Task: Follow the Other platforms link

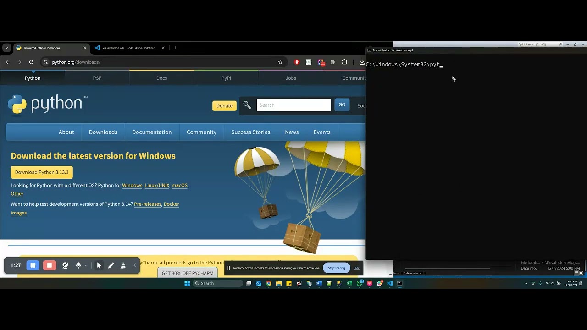Action: pos(17,194)
